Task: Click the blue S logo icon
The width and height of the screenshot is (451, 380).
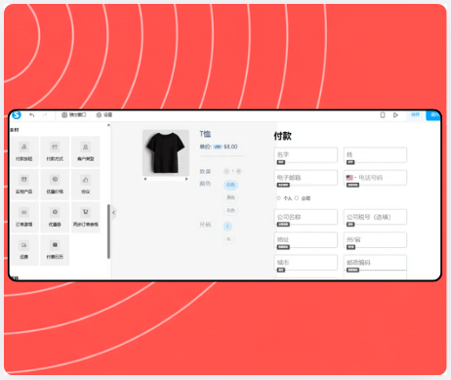Action: click(x=17, y=115)
